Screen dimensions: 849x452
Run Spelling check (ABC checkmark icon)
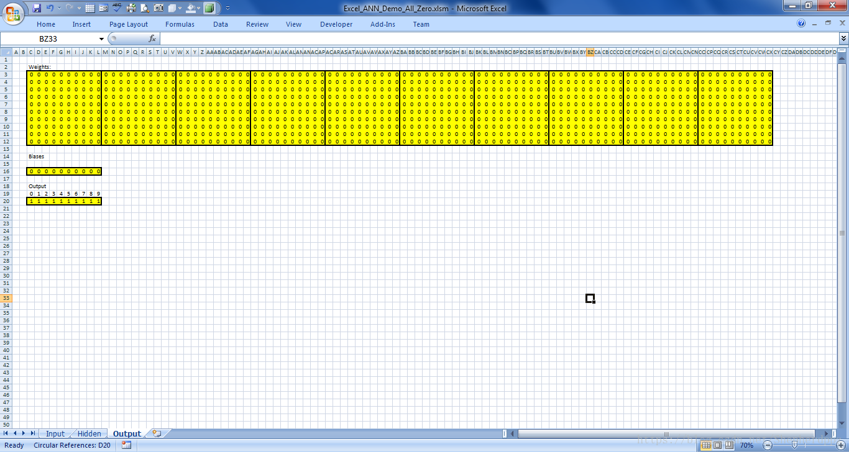(x=117, y=8)
